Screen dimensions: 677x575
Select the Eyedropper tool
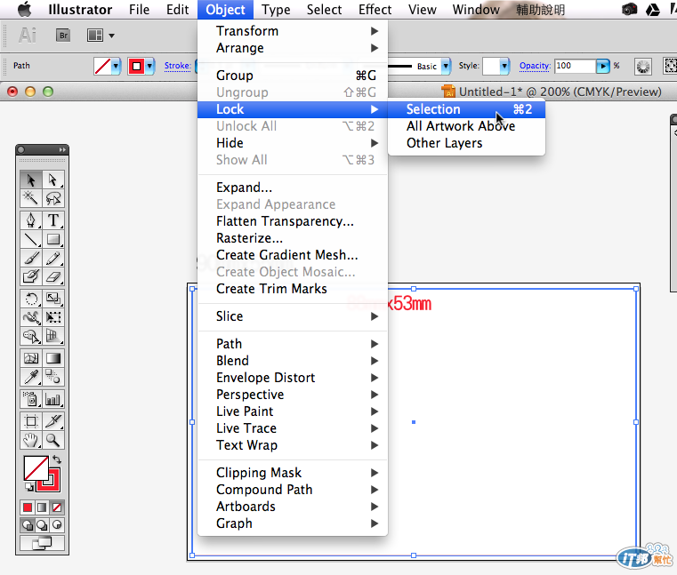(31, 377)
